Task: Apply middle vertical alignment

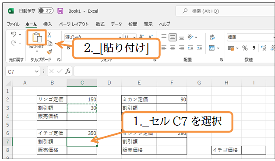Action: click(x=173, y=37)
